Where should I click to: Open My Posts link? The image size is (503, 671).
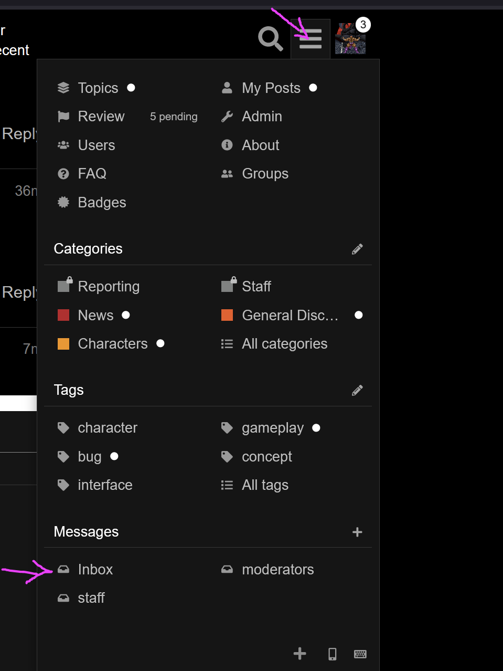tap(271, 88)
